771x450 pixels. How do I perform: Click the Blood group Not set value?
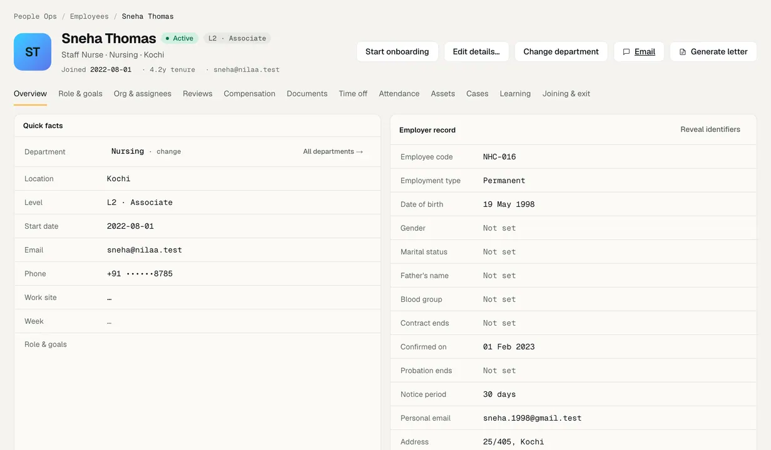point(499,299)
